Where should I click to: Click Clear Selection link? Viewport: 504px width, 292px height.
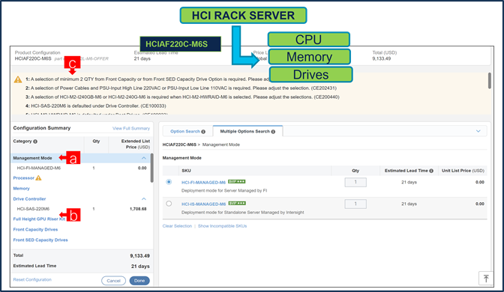[177, 226]
